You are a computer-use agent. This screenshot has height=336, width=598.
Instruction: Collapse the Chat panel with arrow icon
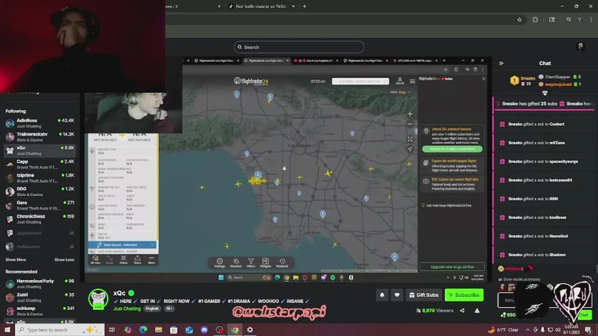pyautogui.click(x=501, y=63)
